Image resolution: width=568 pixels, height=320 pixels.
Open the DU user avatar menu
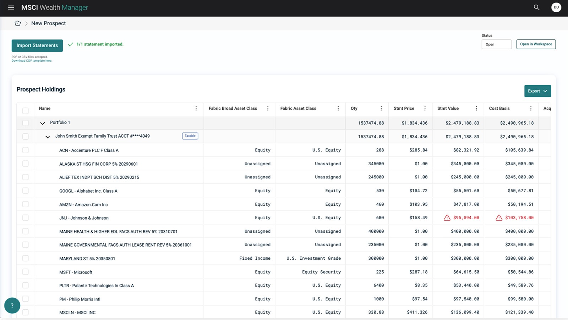[556, 7]
